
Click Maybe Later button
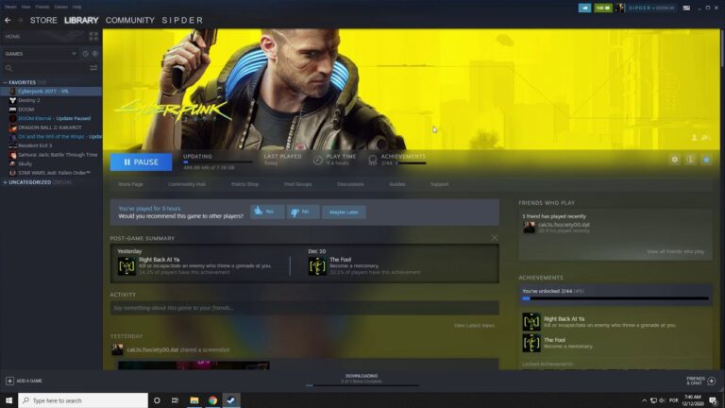[x=344, y=212]
